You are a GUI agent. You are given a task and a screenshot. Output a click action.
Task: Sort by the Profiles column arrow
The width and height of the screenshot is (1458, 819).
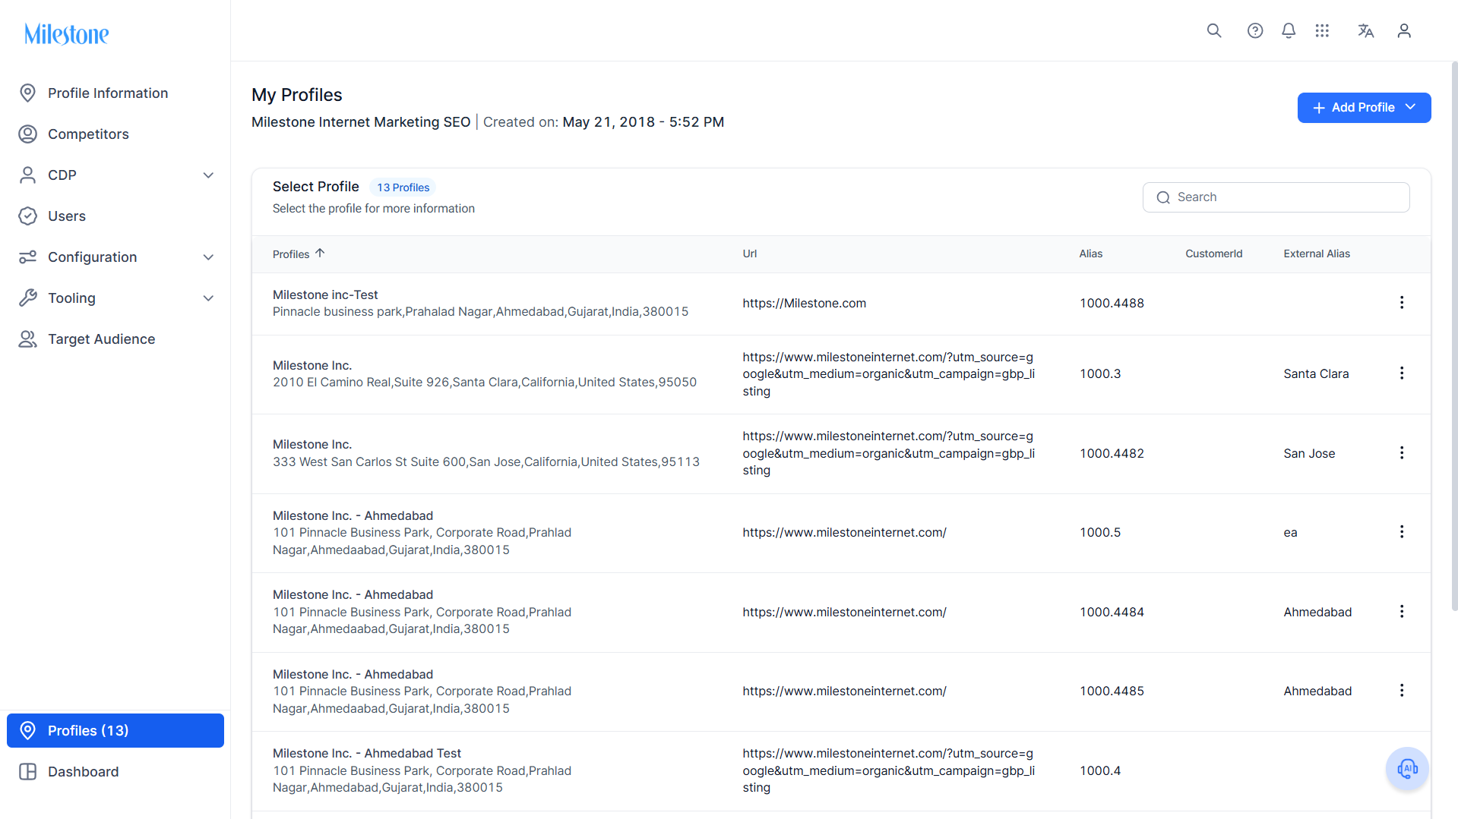(320, 254)
